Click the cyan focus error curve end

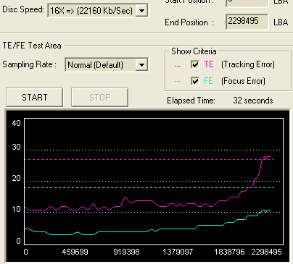(269, 210)
